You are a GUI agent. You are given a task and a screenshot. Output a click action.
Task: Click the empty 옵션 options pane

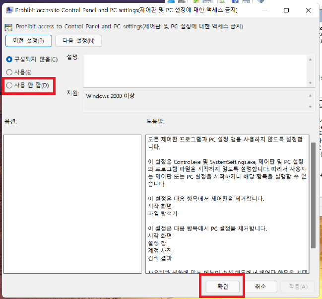[72, 204]
